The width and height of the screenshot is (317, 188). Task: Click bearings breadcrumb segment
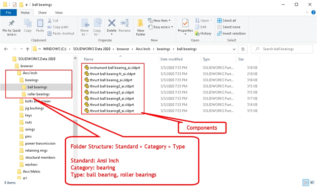pos(163,49)
